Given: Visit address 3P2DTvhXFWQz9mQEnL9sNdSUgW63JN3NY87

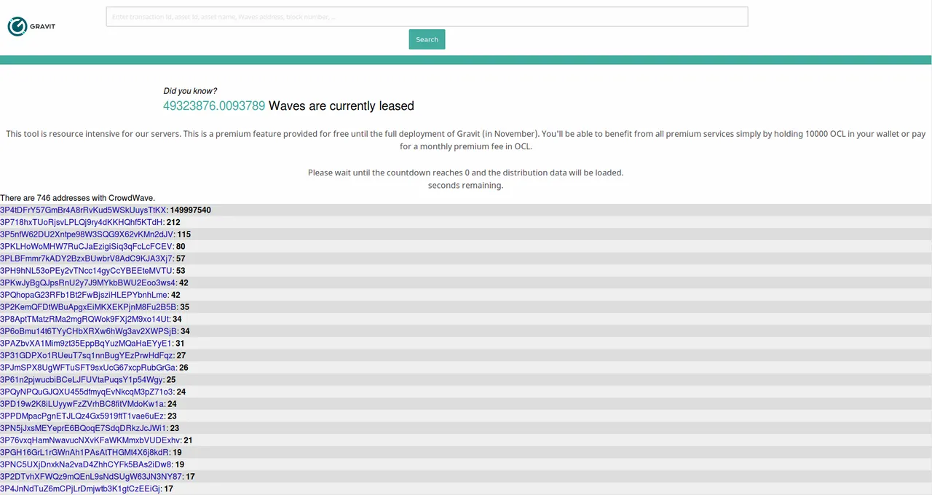Looking at the screenshot, I should tap(91, 476).
